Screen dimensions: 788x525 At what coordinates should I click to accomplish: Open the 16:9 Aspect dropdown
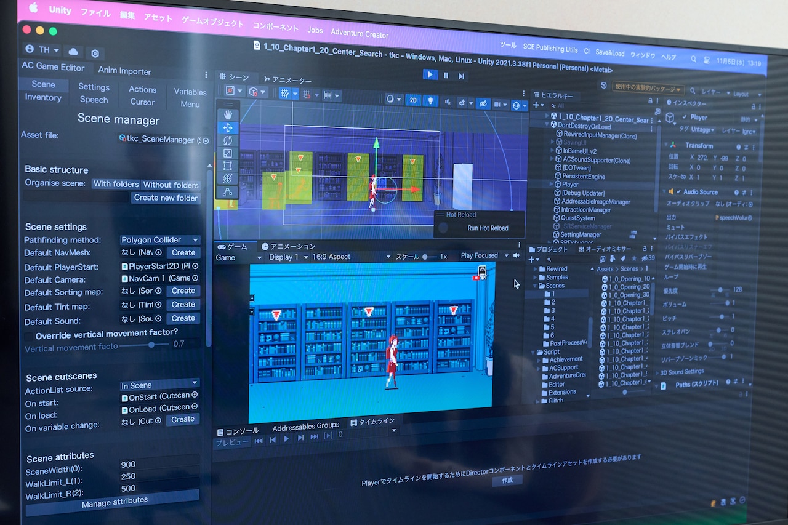[351, 257]
